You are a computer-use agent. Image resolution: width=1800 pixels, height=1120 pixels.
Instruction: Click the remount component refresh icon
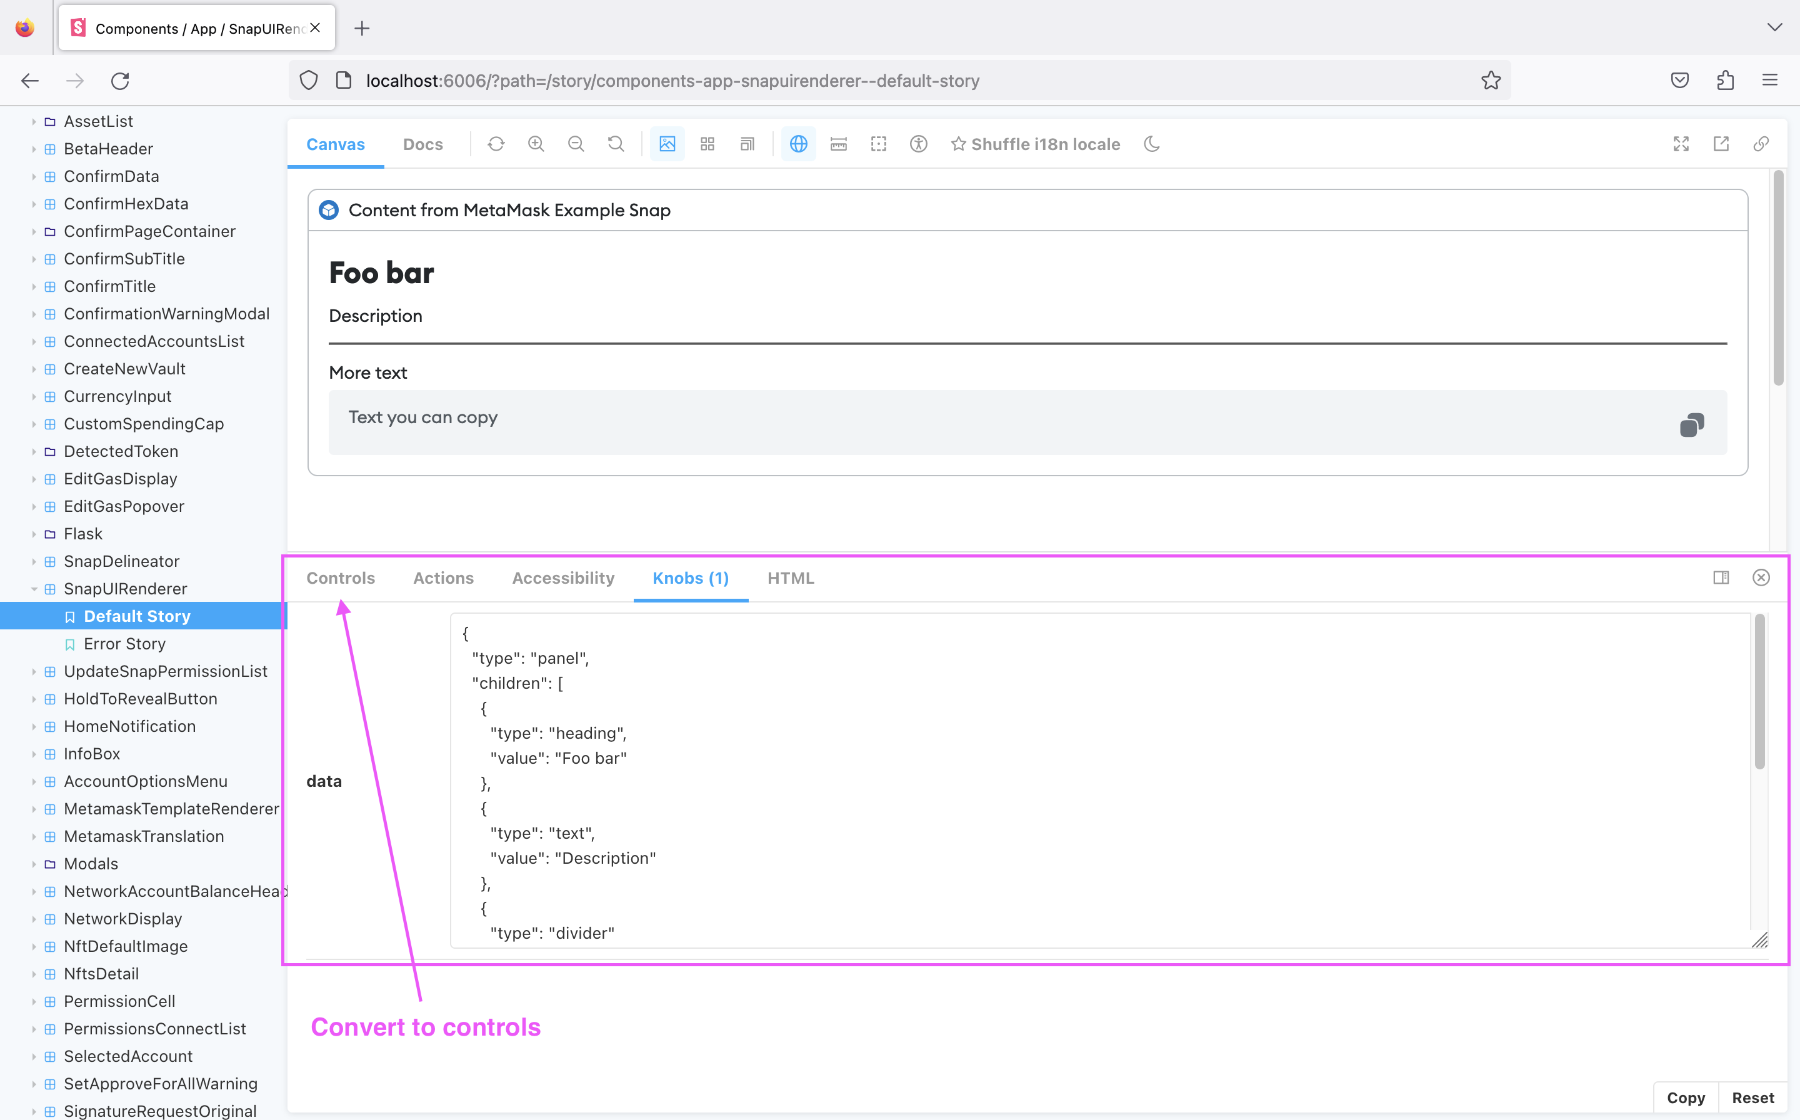point(496,144)
